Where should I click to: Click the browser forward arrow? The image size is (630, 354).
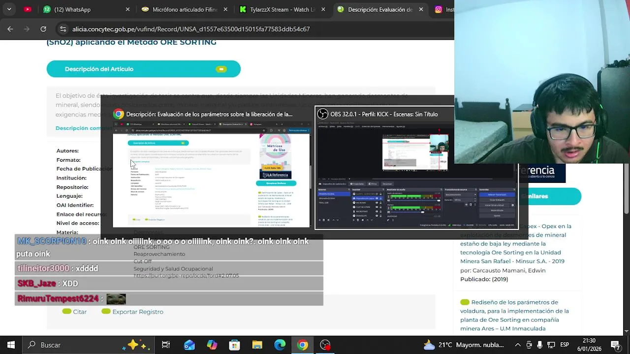pyautogui.click(x=27, y=29)
